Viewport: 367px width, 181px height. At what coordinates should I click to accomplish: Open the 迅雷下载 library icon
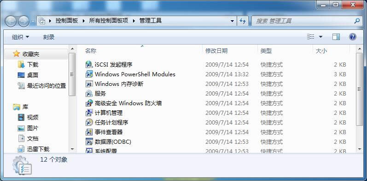click(21, 149)
